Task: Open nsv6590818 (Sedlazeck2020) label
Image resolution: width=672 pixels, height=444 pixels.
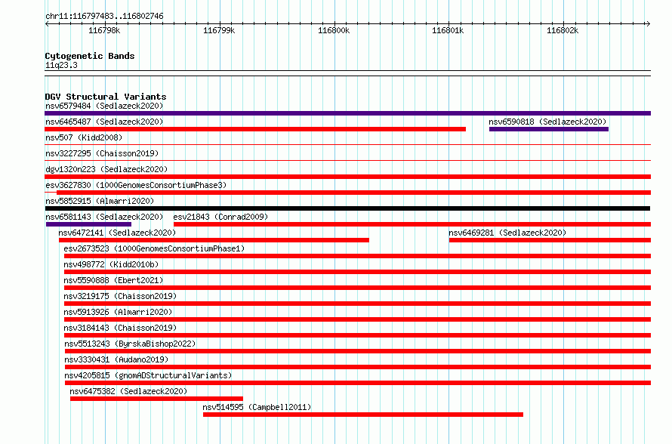Action: point(547,122)
